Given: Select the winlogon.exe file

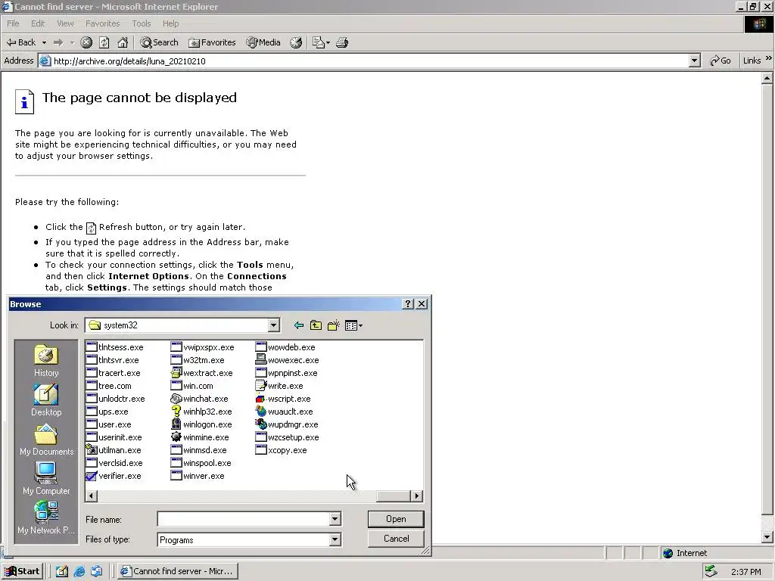Looking at the screenshot, I should click(201, 424).
